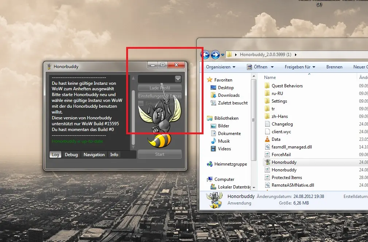Switch to the Debug tab
The image size is (368, 242).
click(x=71, y=155)
